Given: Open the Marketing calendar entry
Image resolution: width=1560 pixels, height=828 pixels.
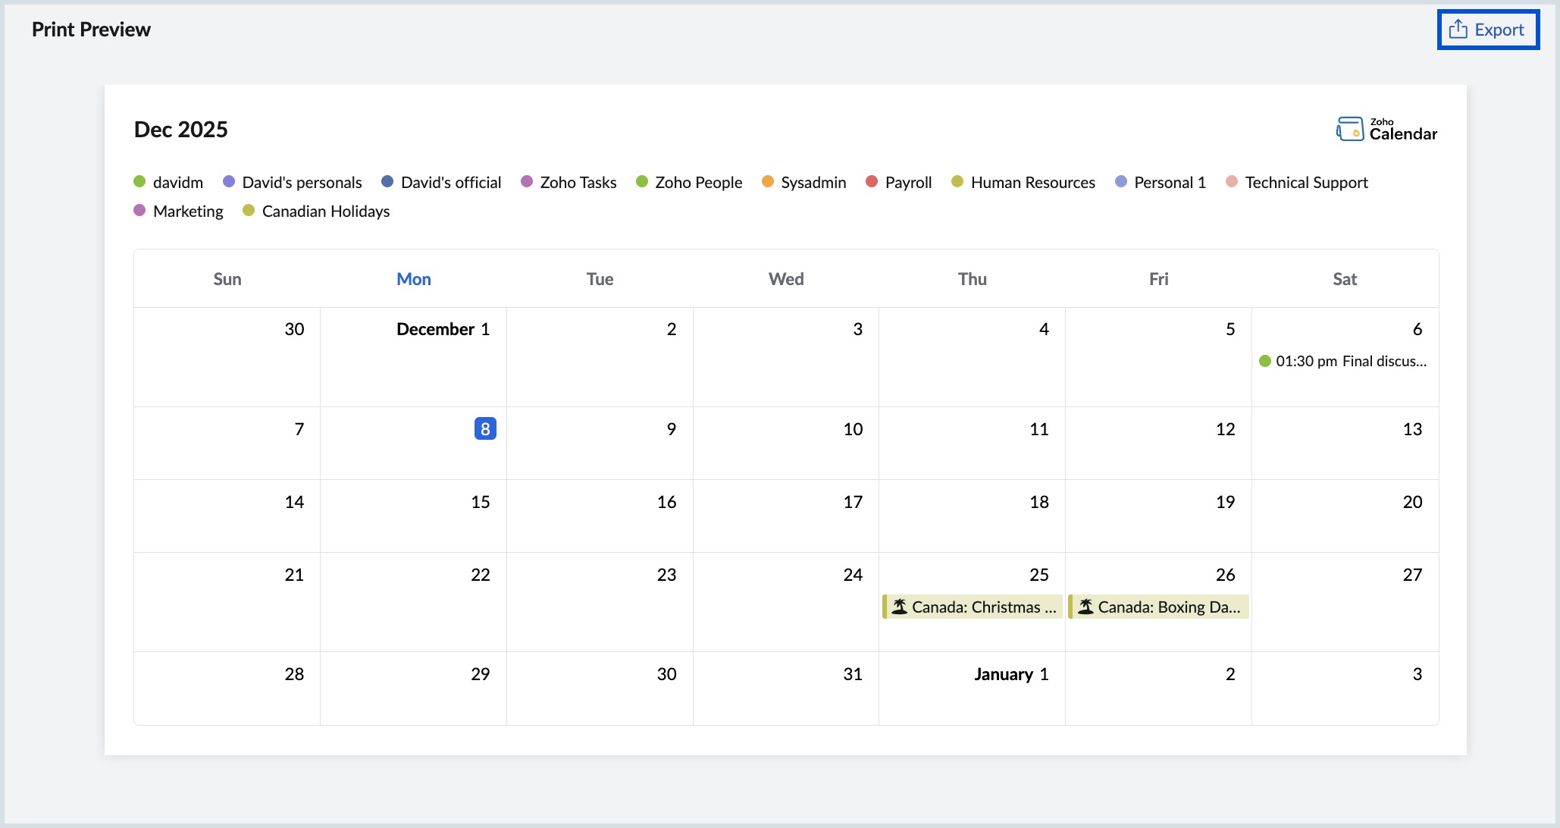Looking at the screenshot, I should [188, 211].
